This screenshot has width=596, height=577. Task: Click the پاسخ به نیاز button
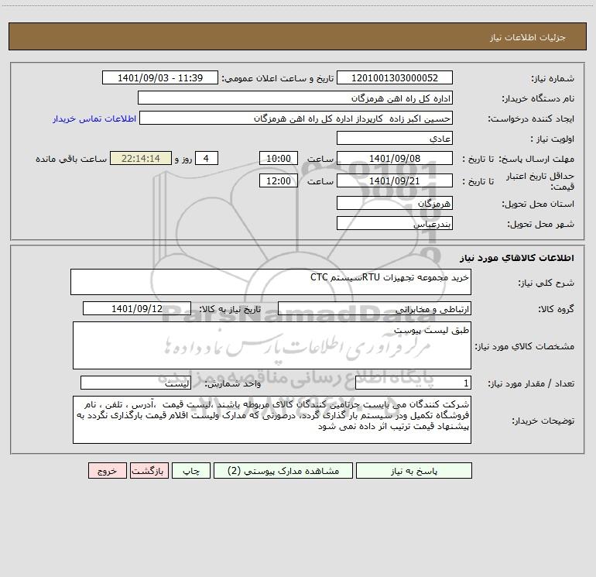413,471
